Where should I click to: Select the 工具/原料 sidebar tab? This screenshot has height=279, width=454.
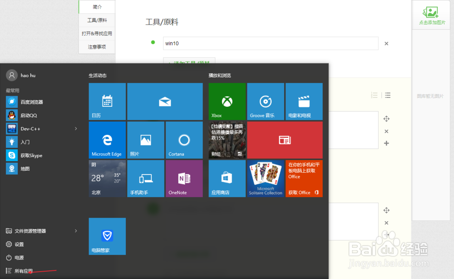point(97,20)
